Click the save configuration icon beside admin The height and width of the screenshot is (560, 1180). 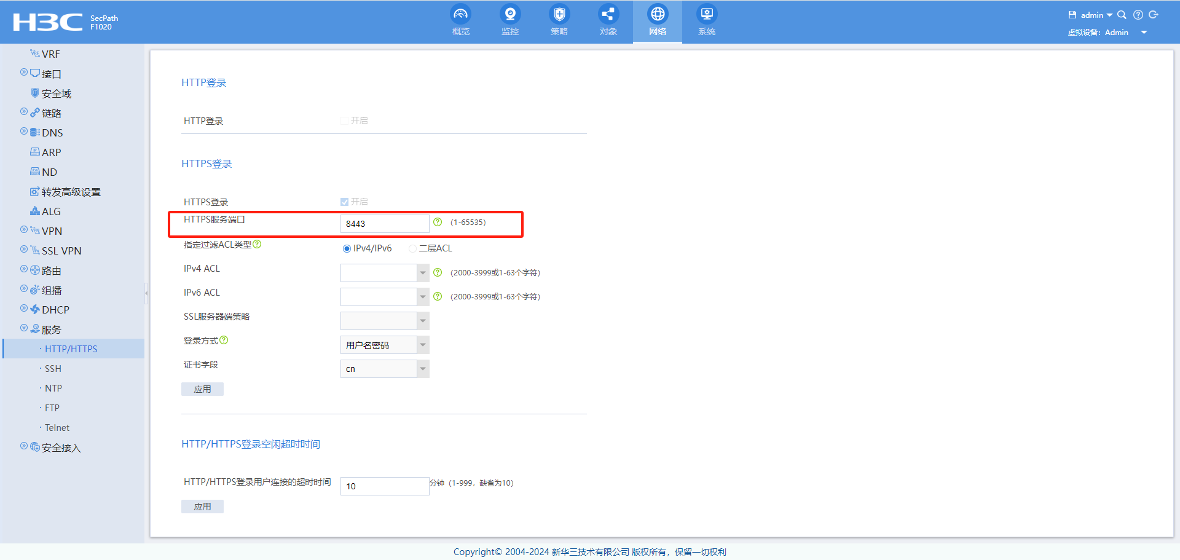pyautogui.click(x=1072, y=15)
